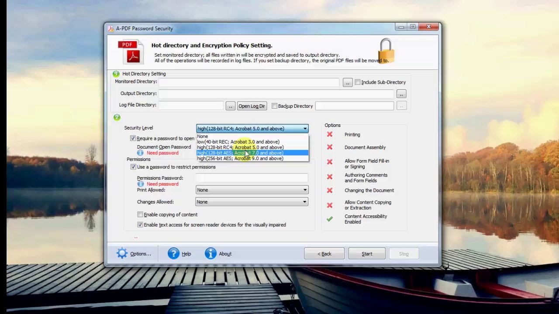Viewport: 559px width, 314px height.
Task: Enable the Backup Directory checkbox
Action: pyautogui.click(x=274, y=106)
